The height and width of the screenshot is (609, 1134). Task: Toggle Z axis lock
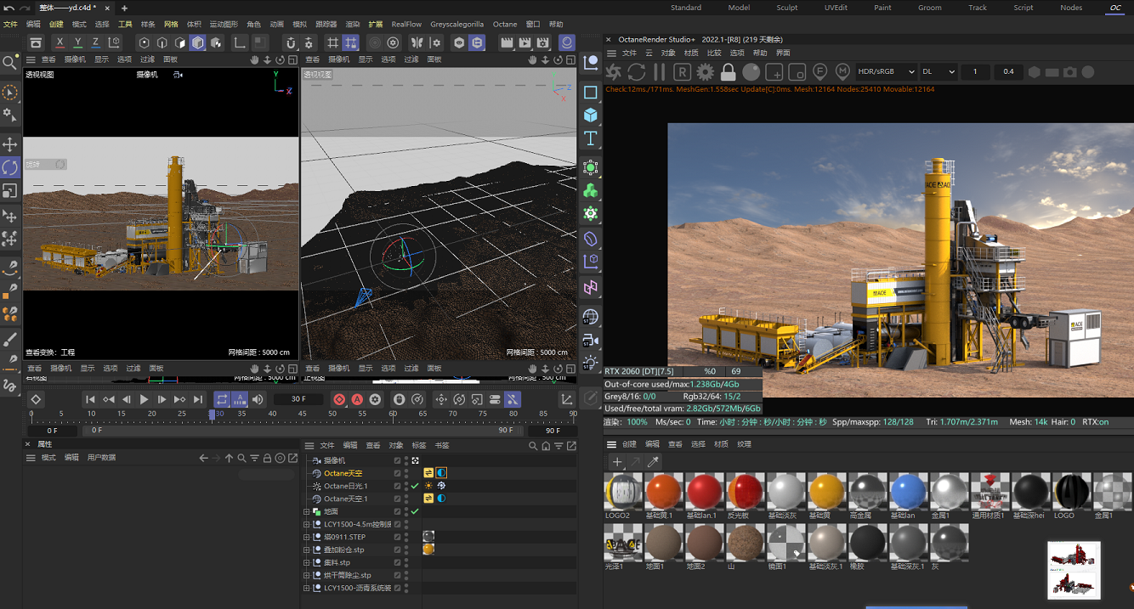click(x=95, y=42)
